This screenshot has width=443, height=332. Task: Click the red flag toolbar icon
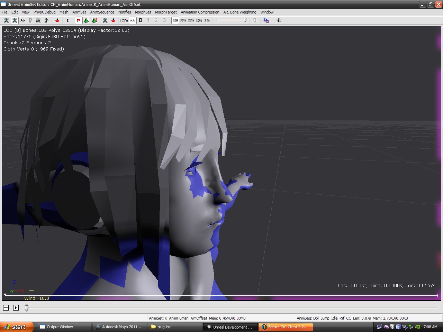click(x=79, y=20)
